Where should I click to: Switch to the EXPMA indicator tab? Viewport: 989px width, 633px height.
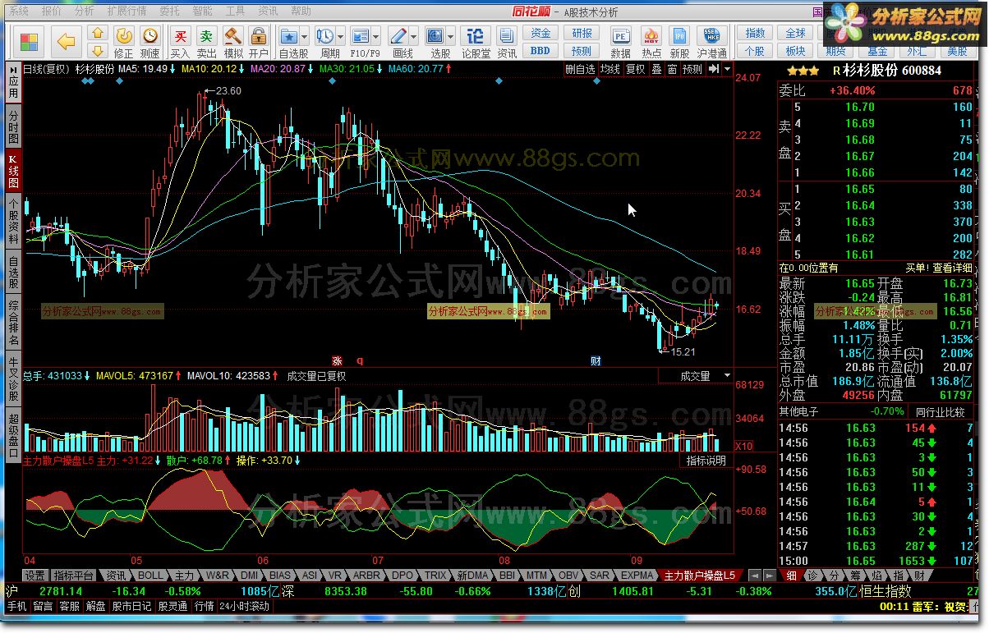click(x=637, y=576)
